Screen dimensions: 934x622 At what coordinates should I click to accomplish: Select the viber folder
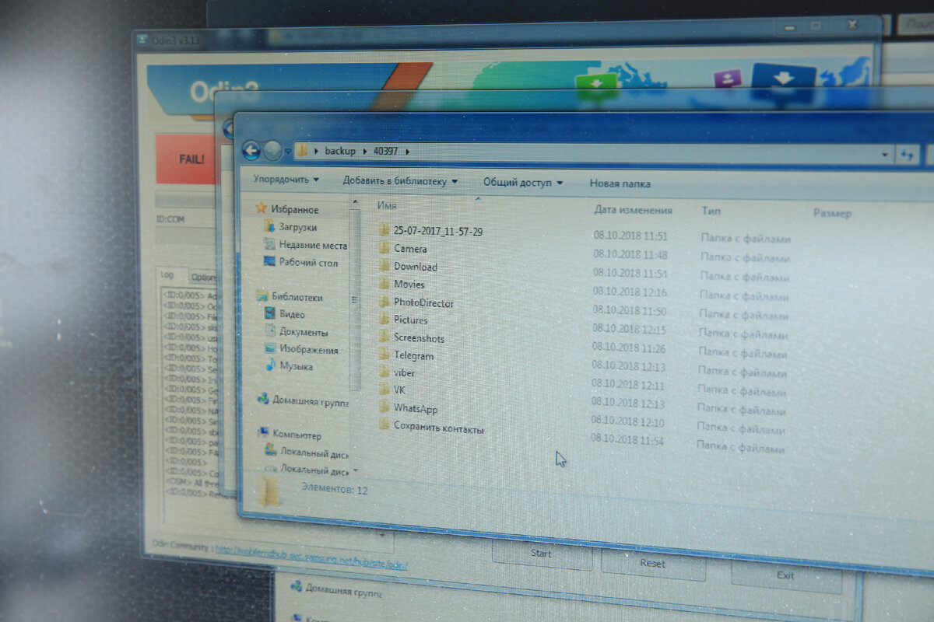397,373
